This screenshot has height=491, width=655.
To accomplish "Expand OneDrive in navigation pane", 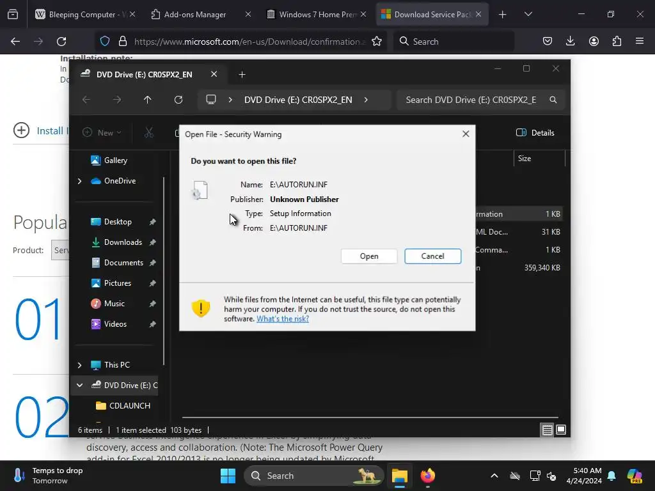I will click(79, 181).
